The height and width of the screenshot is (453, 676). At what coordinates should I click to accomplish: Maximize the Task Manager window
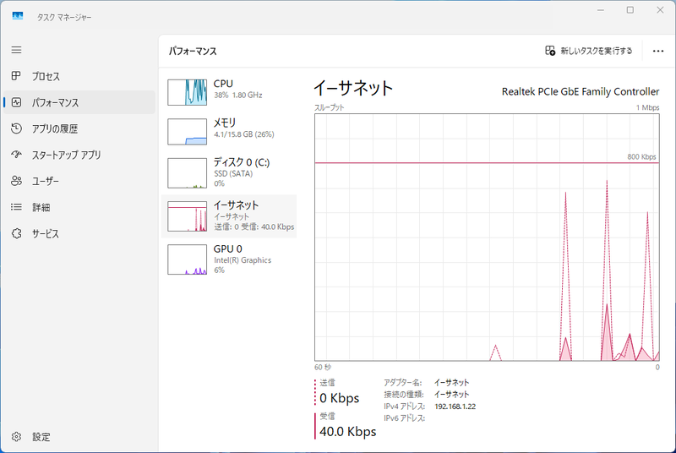(x=630, y=10)
